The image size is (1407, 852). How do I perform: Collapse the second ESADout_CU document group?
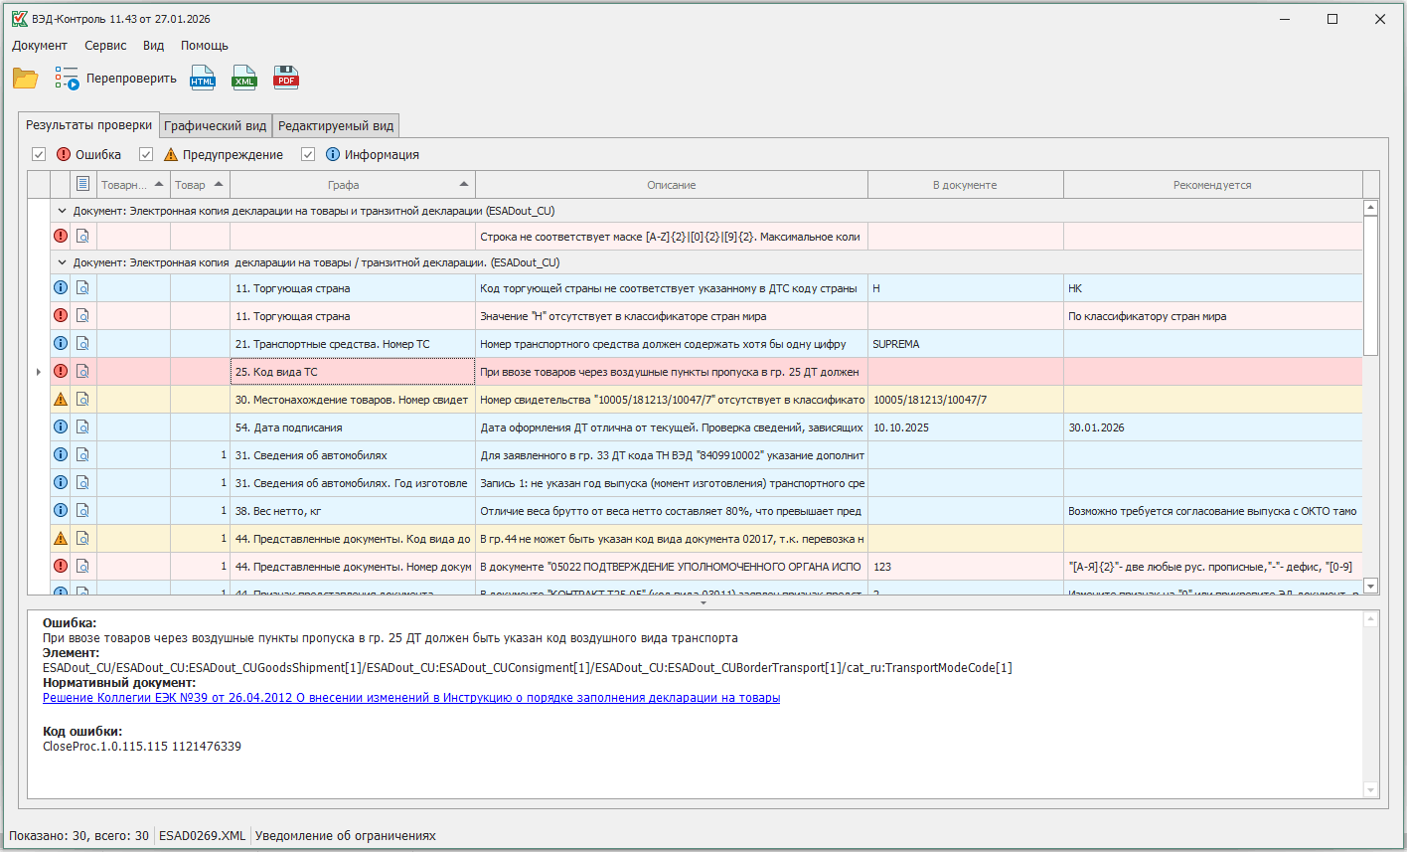click(x=62, y=262)
